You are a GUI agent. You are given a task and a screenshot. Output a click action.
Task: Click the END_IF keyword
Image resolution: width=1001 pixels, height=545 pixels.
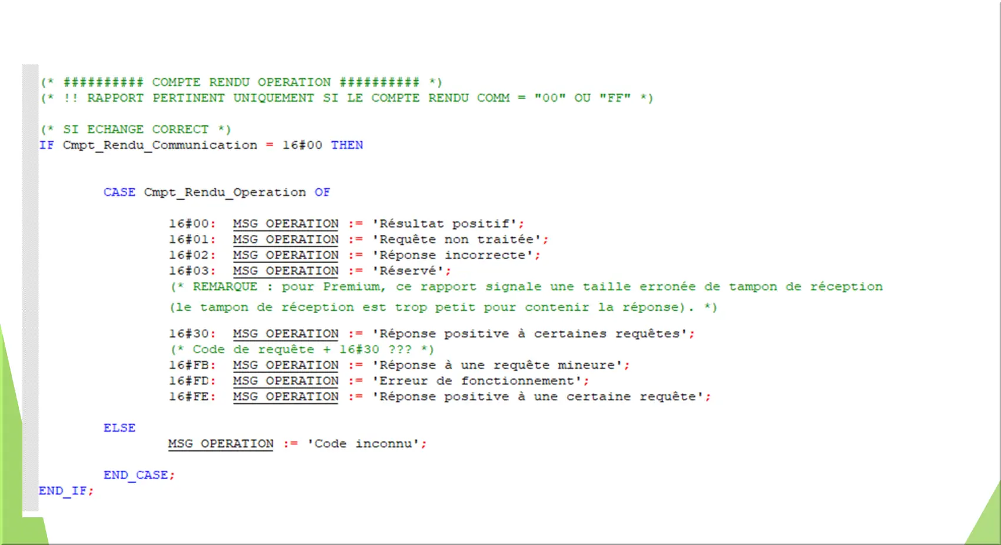[x=63, y=491]
